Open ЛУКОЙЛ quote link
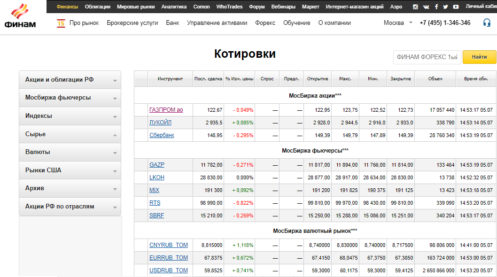The image size is (497, 277). point(160,123)
